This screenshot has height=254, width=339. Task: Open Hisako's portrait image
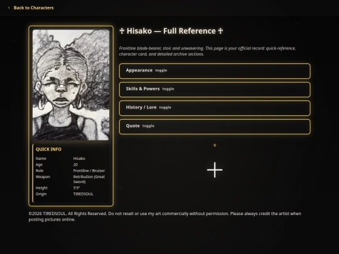click(71, 85)
